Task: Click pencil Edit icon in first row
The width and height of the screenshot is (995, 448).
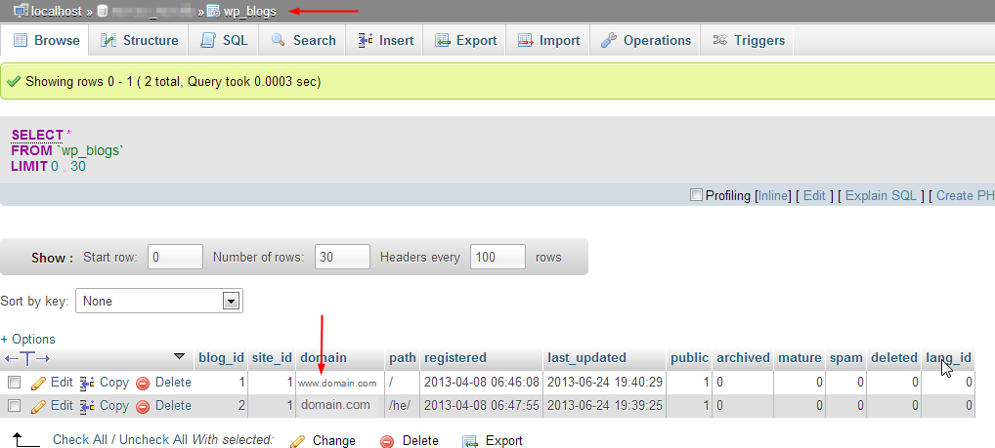Action: (39, 383)
